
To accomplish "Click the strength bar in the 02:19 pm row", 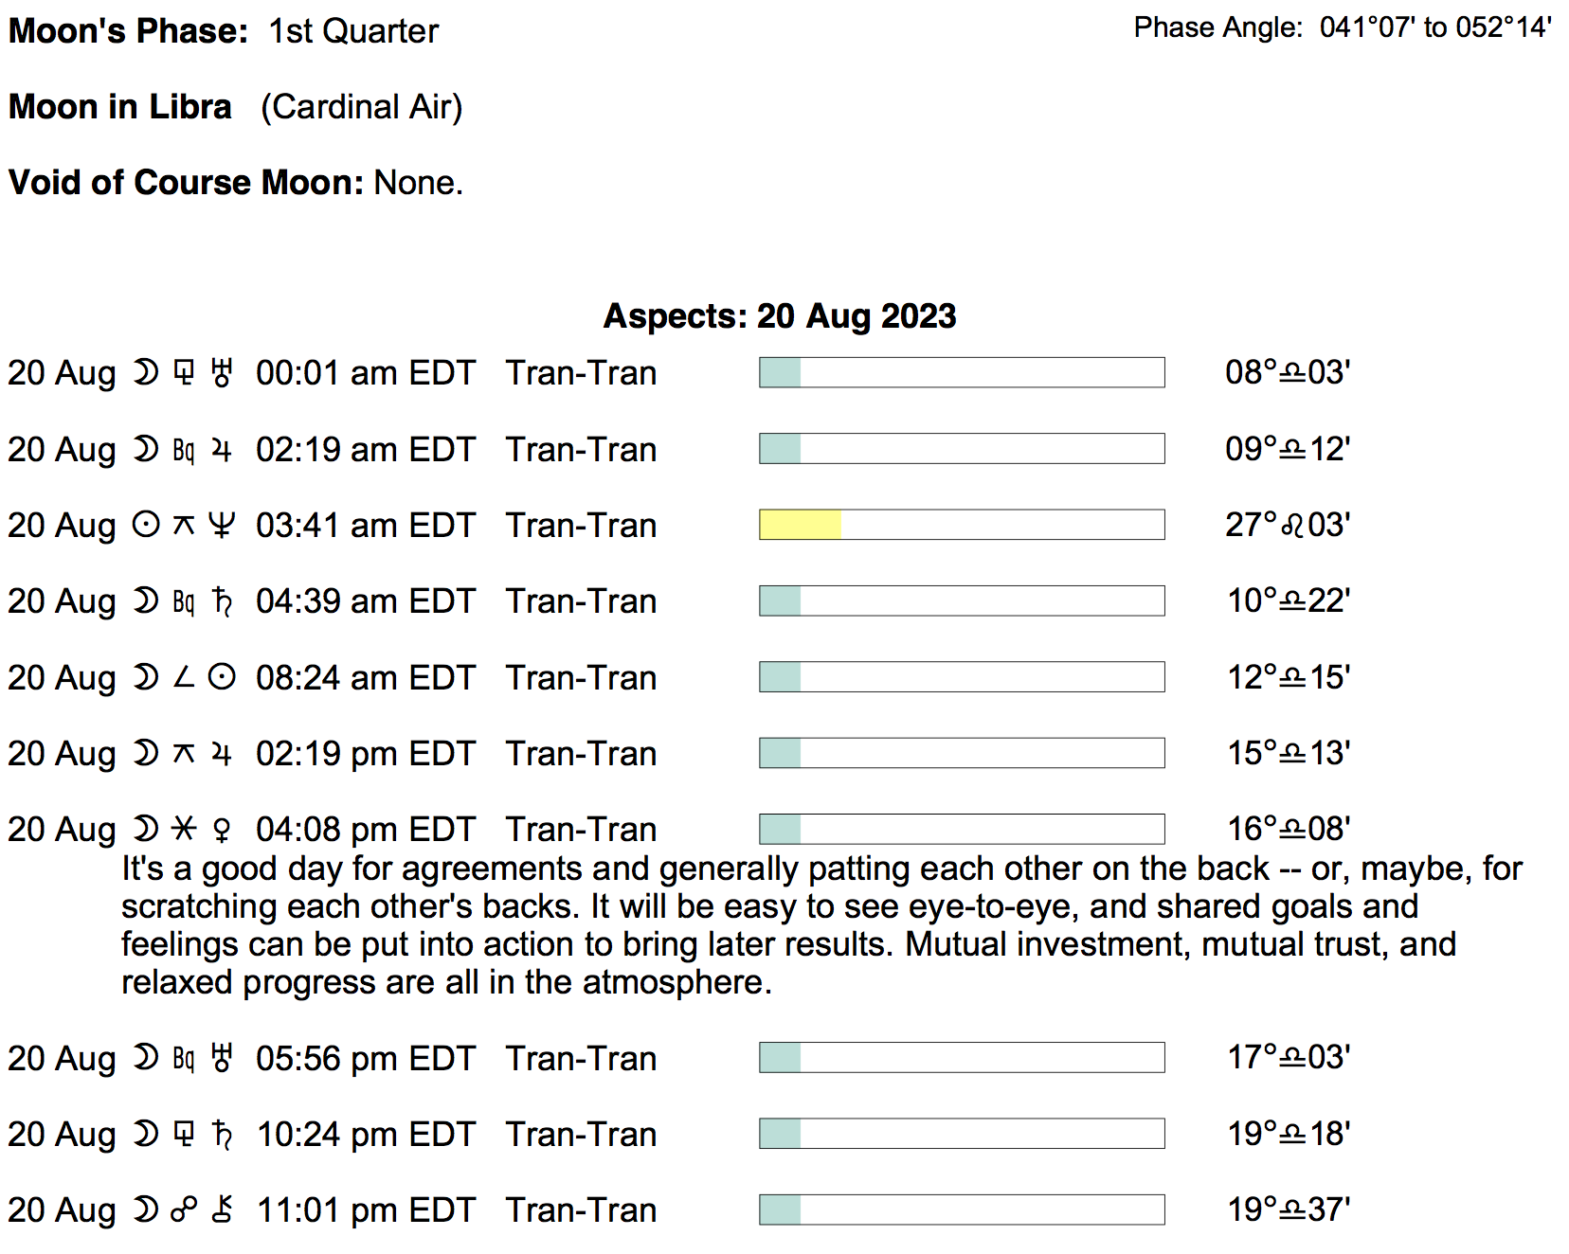I will tap(962, 753).
